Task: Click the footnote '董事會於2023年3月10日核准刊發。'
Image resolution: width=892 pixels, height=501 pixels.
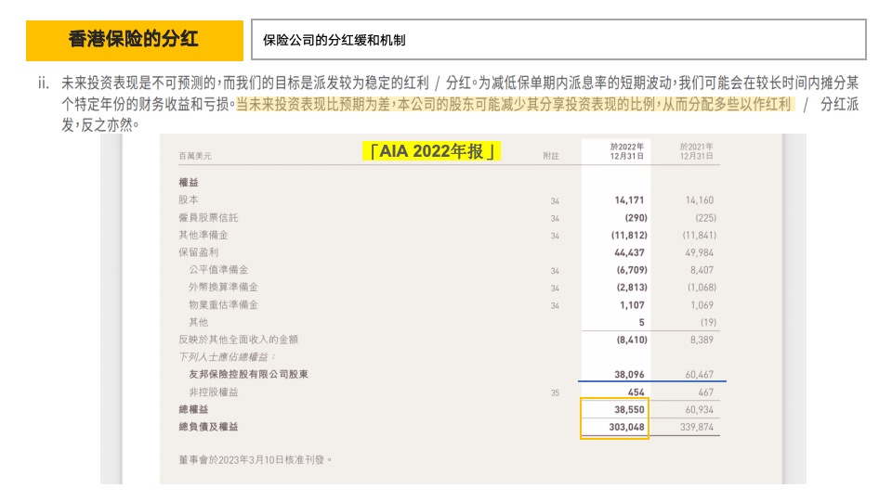Action: point(255,459)
